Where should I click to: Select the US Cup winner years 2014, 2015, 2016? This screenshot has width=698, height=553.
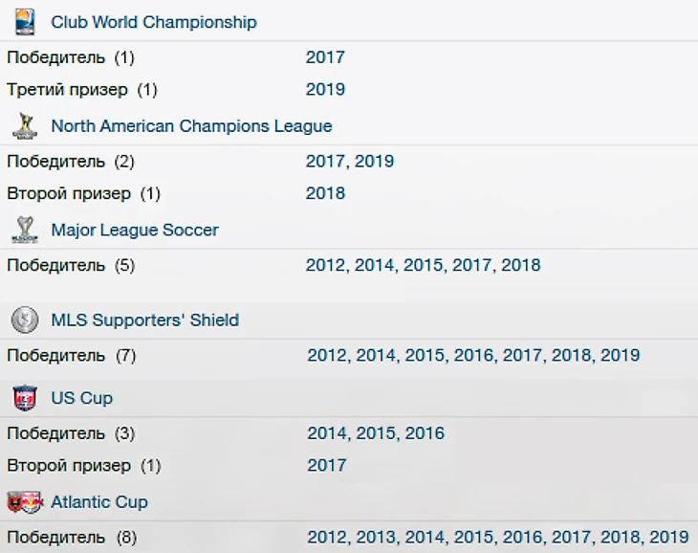376,433
